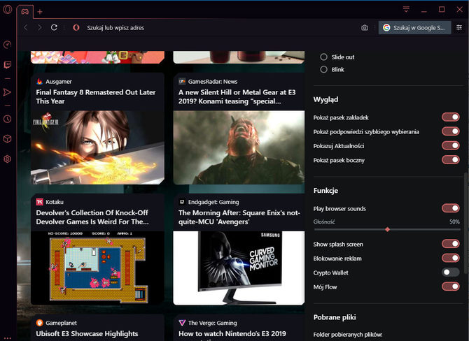The width and height of the screenshot is (469, 341).
Task: Open the Silent Hill Konami headline
Action: (x=237, y=96)
